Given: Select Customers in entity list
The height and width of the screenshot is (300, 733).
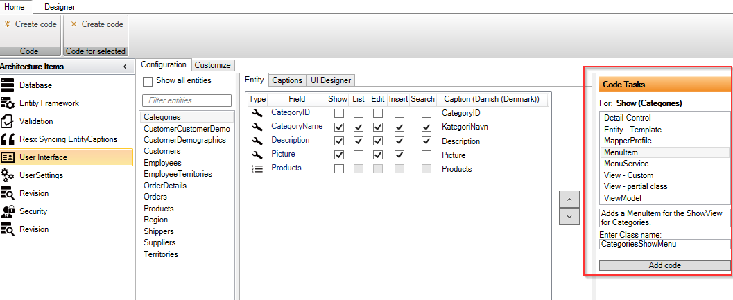Looking at the screenshot, I should [162, 151].
